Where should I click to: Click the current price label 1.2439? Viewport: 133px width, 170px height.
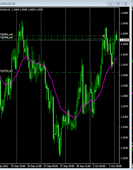pos(124,40)
